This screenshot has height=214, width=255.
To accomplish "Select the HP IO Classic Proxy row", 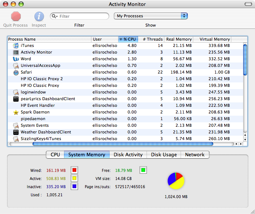I will 125,86.
